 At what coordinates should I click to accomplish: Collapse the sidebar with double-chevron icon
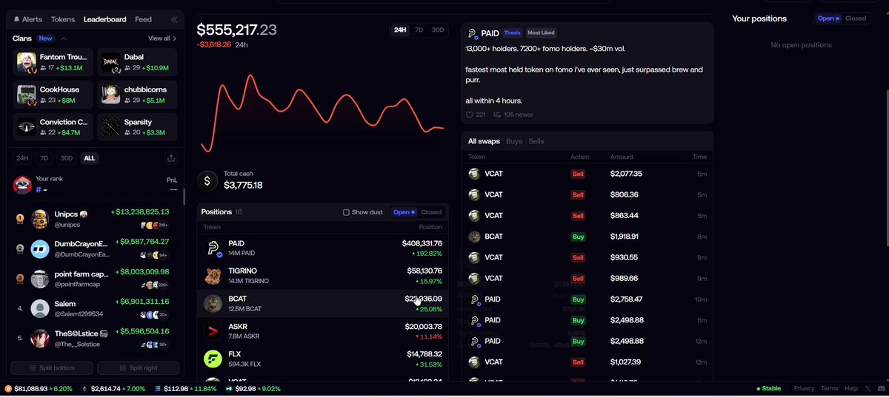pyautogui.click(x=174, y=20)
